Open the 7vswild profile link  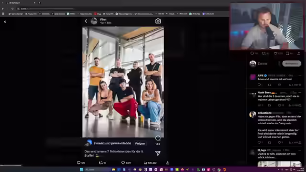(99, 143)
